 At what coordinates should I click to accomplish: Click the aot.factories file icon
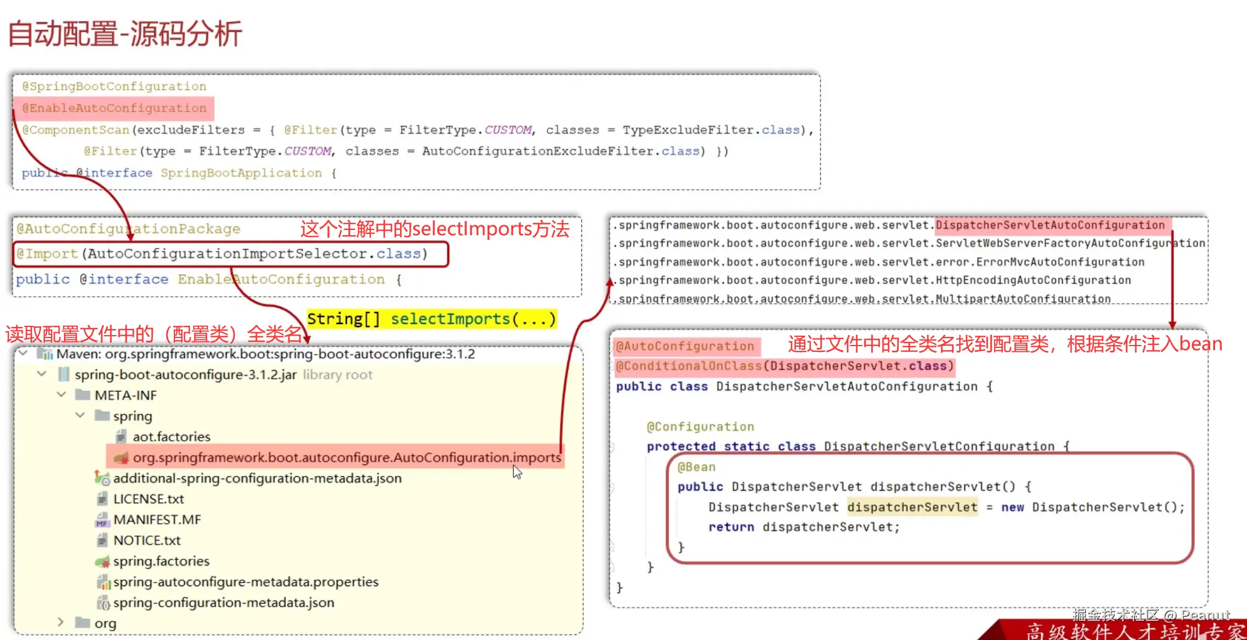[x=121, y=437]
